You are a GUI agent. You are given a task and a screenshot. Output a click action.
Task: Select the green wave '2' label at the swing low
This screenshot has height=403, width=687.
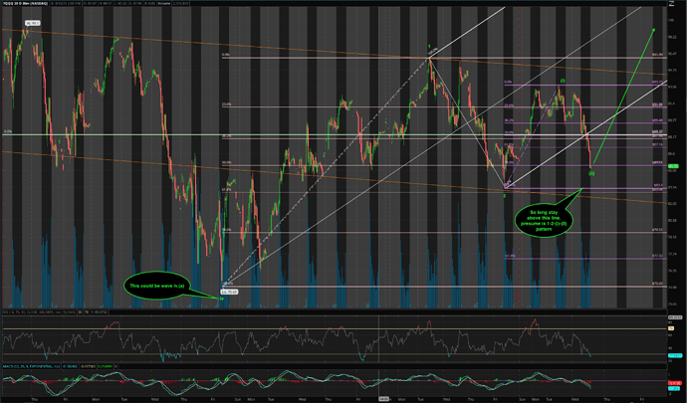504,196
